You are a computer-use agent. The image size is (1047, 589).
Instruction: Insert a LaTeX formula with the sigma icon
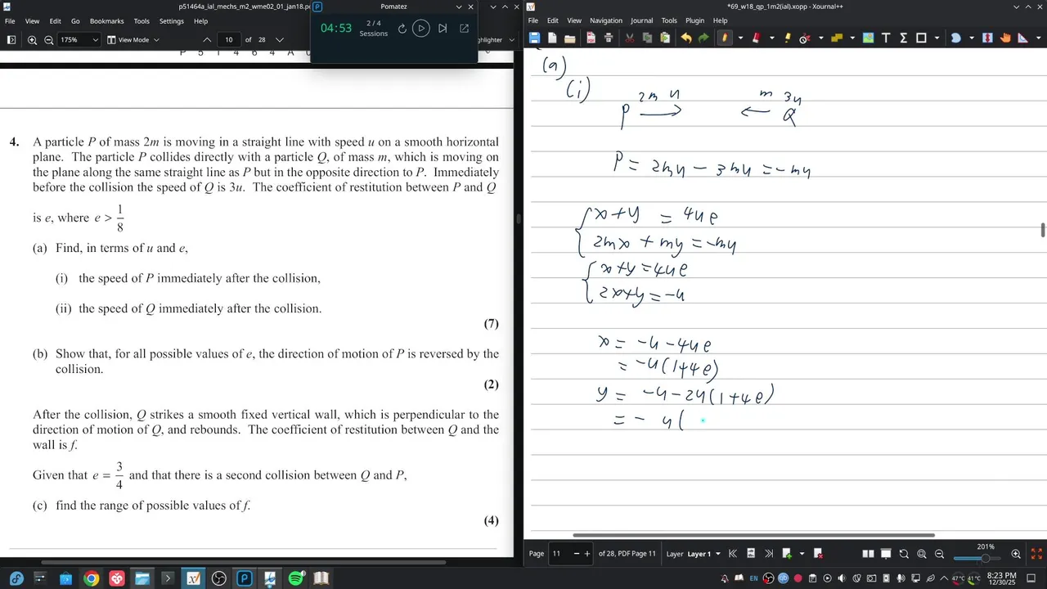(903, 38)
